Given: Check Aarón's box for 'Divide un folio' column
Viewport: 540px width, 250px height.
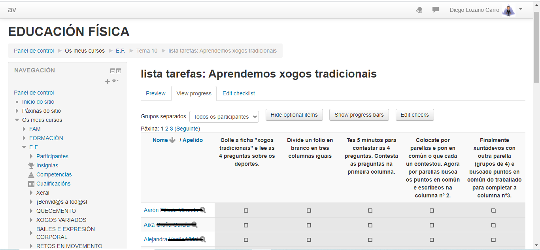Looking at the screenshot, I should pos(309,211).
